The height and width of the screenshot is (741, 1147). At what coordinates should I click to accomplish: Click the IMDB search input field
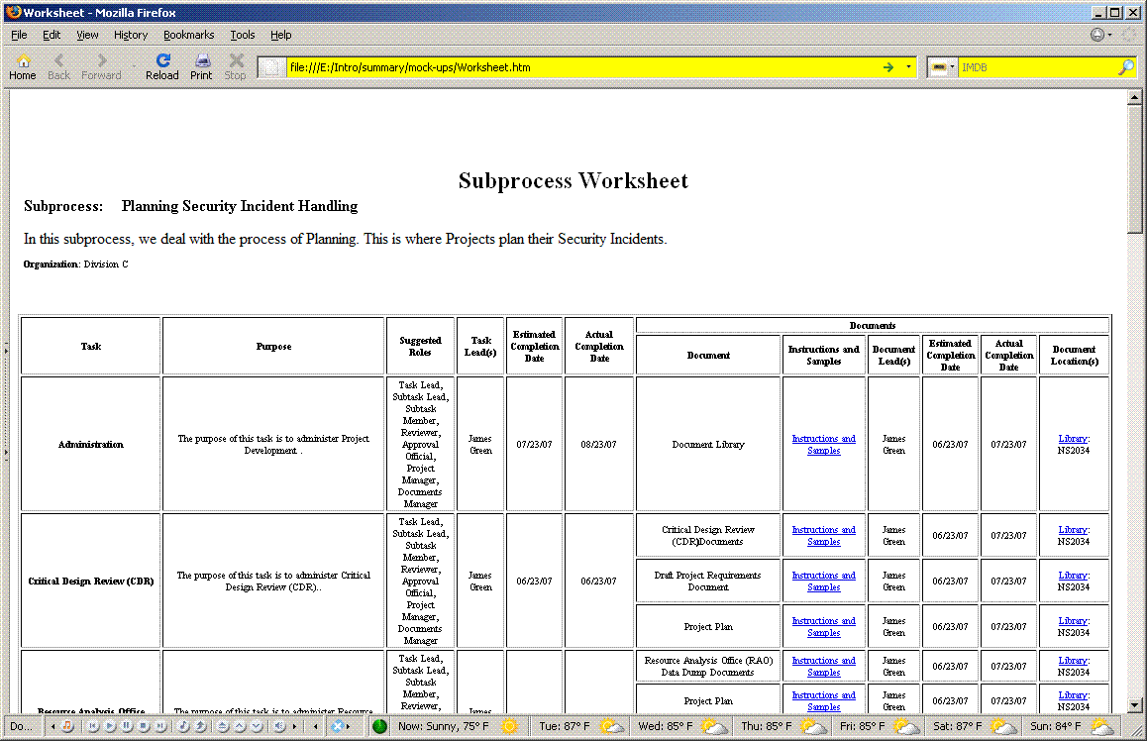(x=1037, y=67)
